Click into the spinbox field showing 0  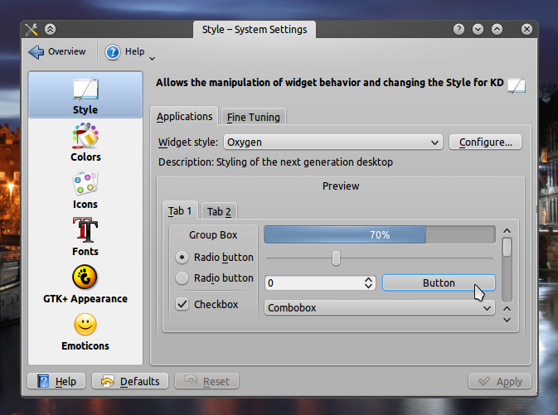point(314,283)
